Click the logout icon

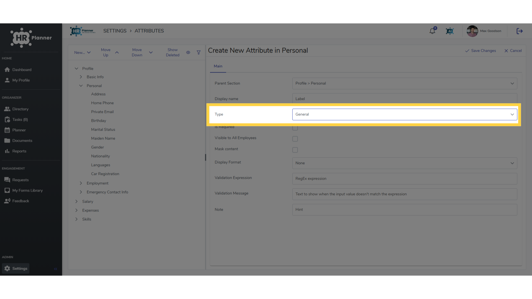pyautogui.click(x=520, y=31)
